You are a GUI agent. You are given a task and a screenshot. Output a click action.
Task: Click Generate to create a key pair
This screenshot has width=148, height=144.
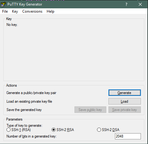coord(125,93)
